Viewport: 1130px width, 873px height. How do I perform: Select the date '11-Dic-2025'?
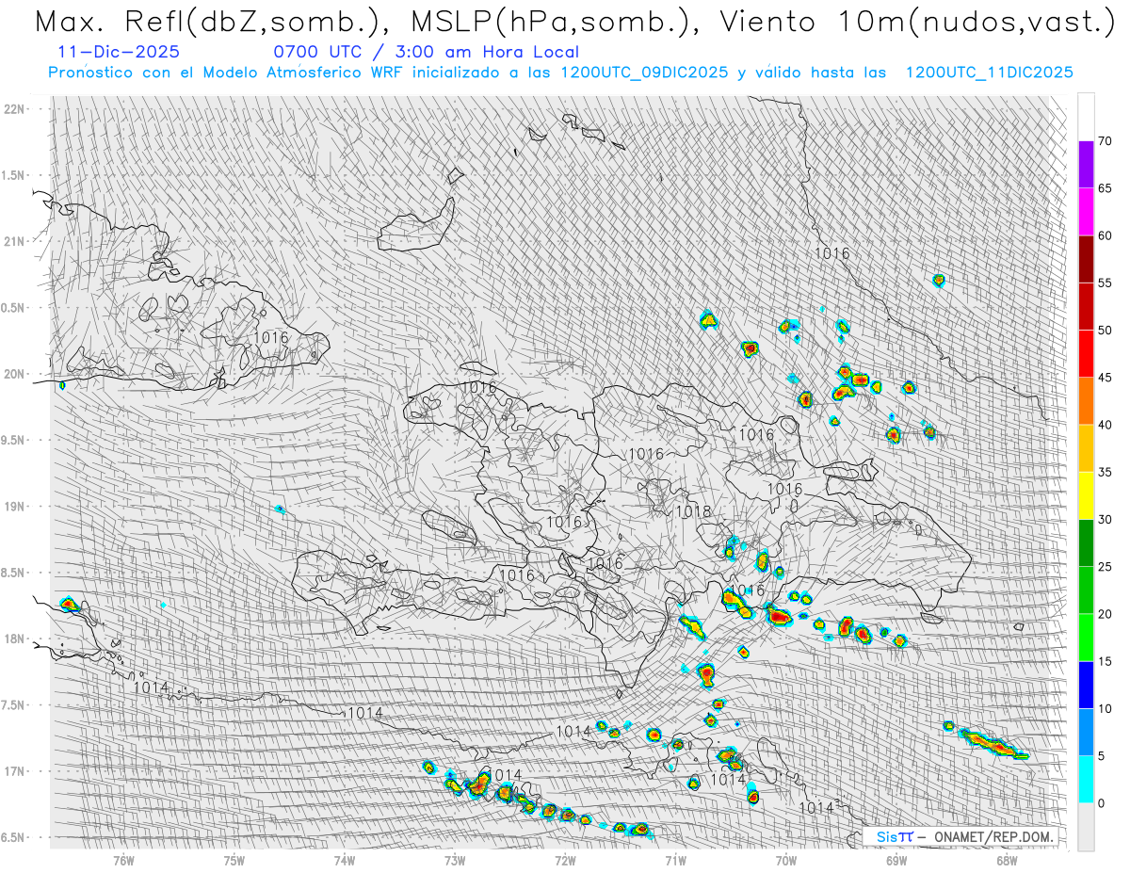119,52
